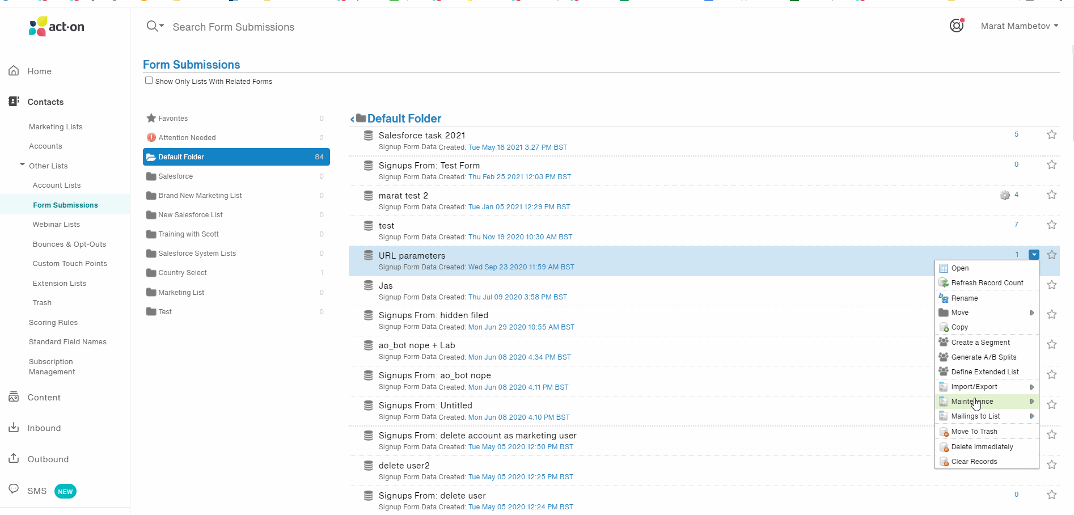Open Marketing Lists in sidebar

pos(56,127)
